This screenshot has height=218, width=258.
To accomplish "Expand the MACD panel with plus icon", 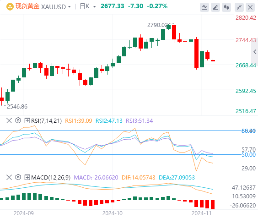I will click(x=27, y=177).
